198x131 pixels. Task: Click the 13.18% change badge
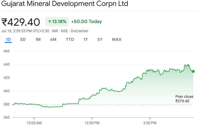pyautogui.click(x=57, y=22)
